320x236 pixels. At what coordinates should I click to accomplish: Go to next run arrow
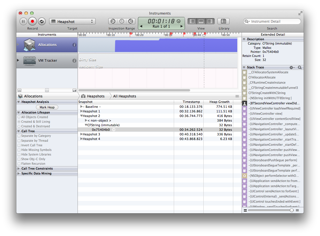[182, 26]
